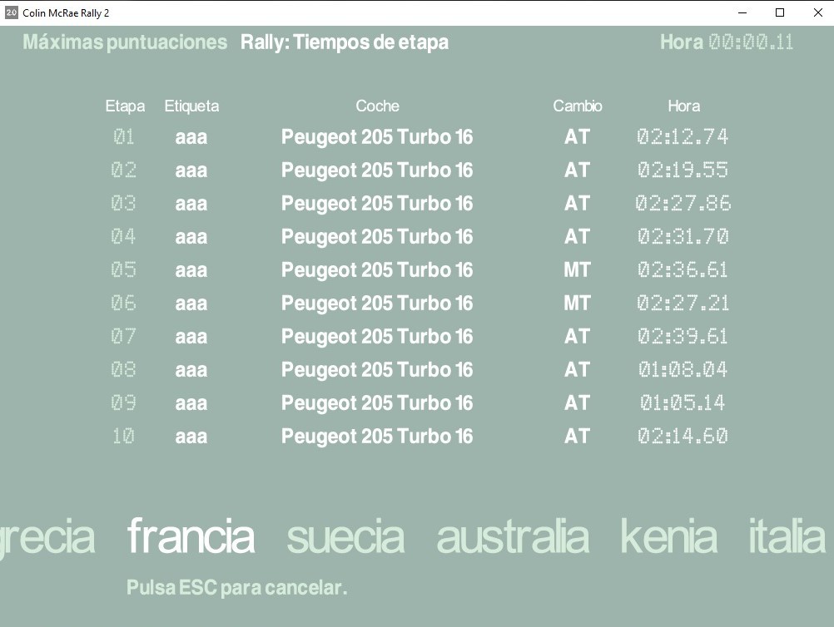Maximize the game window
This screenshot has height=627, width=834.
[x=780, y=12]
